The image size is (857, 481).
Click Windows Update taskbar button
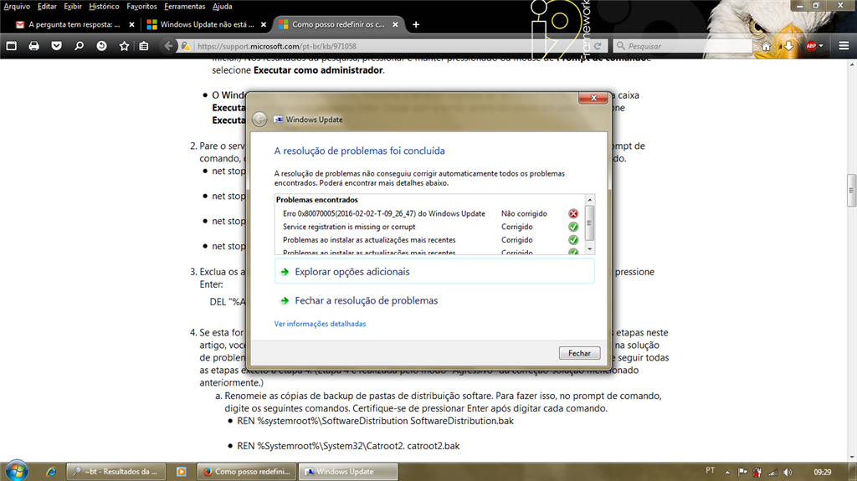pyautogui.click(x=348, y=472)
